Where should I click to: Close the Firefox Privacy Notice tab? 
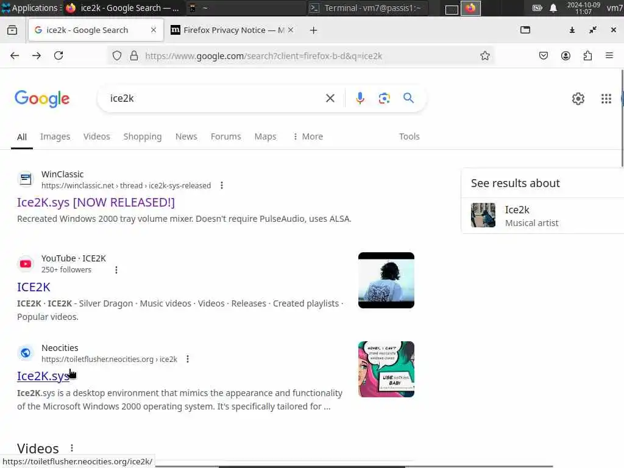(x=291, y=30)
